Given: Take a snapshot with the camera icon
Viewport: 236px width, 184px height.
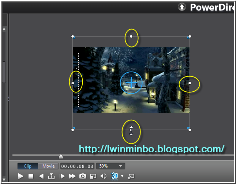Looking at the screenshot, I should [83, 176].
